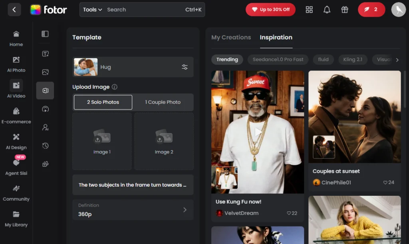Open the apps grid icon in the top bar
409x244 pixels.
pos(309,9)
